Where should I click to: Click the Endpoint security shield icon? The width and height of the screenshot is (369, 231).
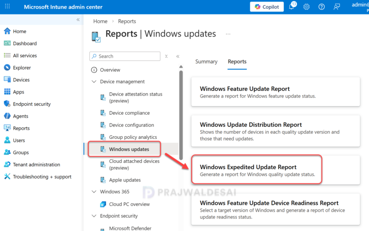7,104
